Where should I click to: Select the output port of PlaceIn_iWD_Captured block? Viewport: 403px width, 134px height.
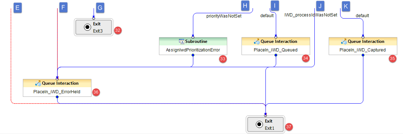pyautogui.click(x=363, y=55)
